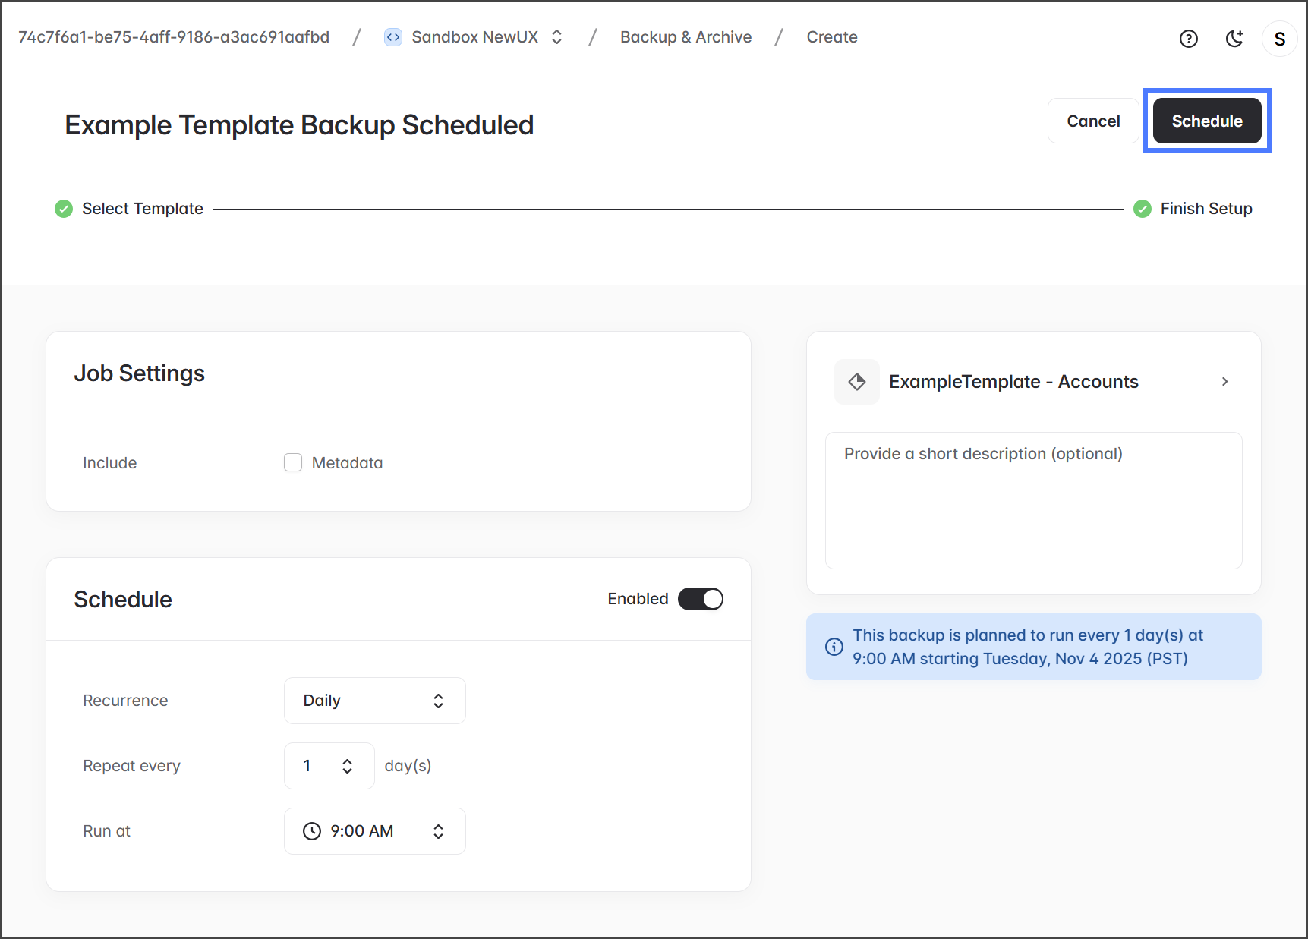This screenshot has height=939, width=1308.
Task: Disable the schedule Enabled toggle
Action: point(700,599)
